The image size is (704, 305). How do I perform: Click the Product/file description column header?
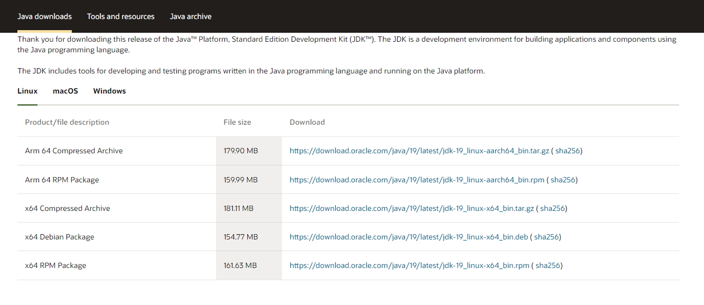(67, 122)
